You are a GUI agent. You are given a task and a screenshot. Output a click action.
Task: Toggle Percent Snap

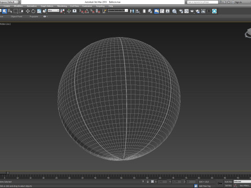(92, 11)
